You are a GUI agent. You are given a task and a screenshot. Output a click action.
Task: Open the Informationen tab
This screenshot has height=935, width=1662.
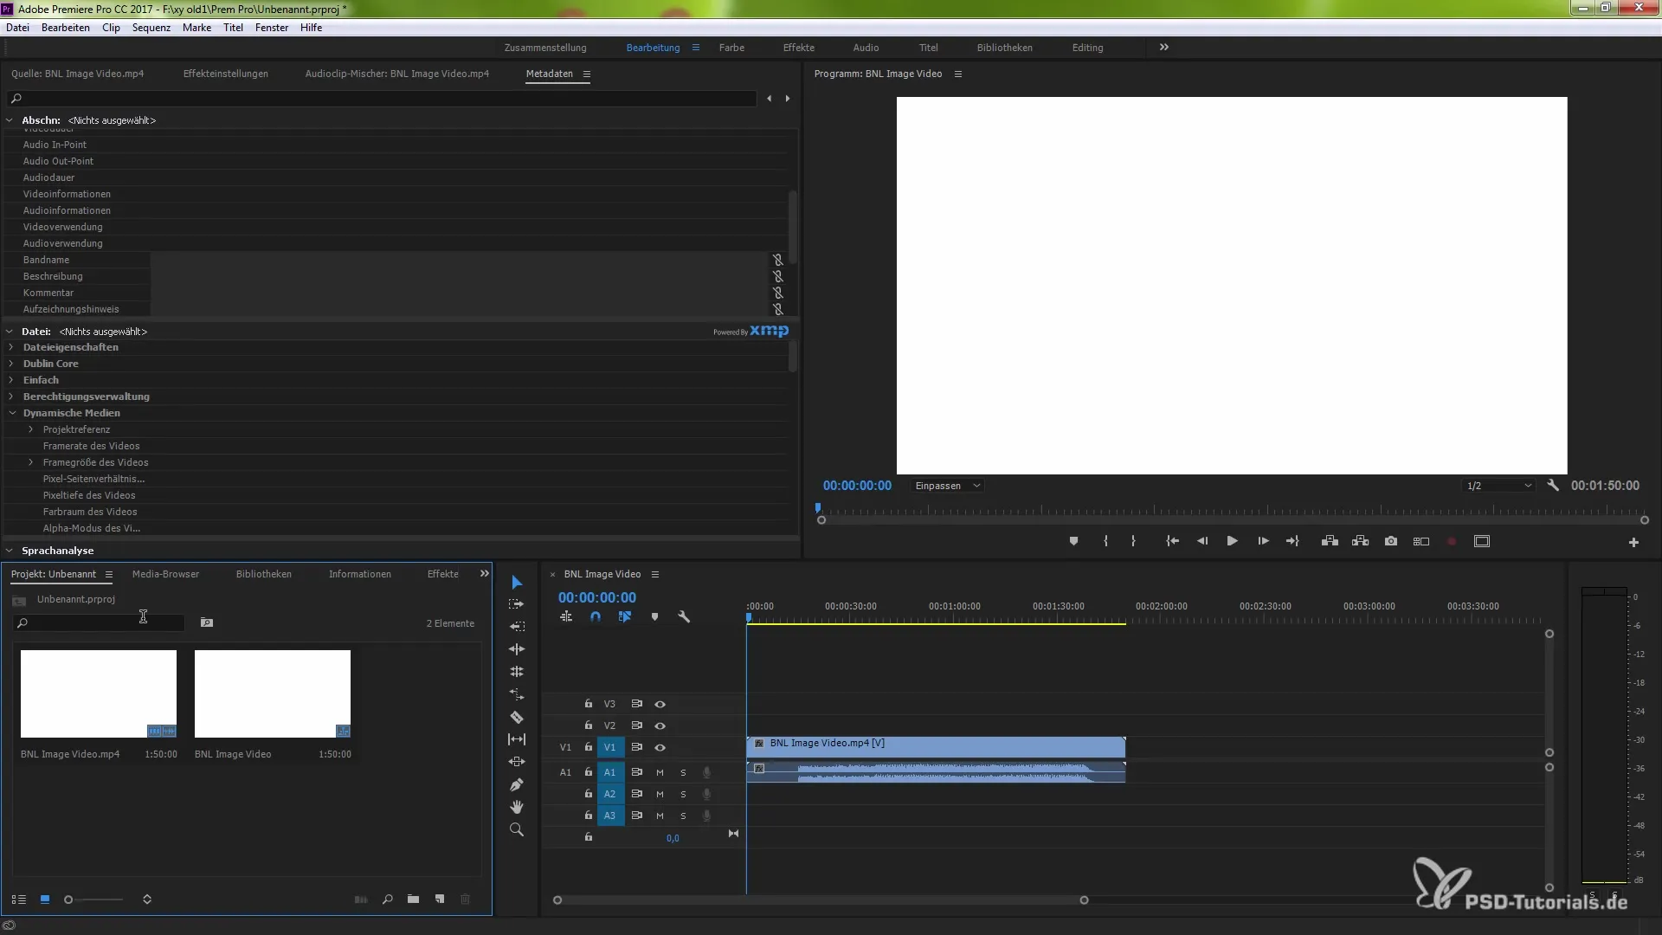point(359,574)
